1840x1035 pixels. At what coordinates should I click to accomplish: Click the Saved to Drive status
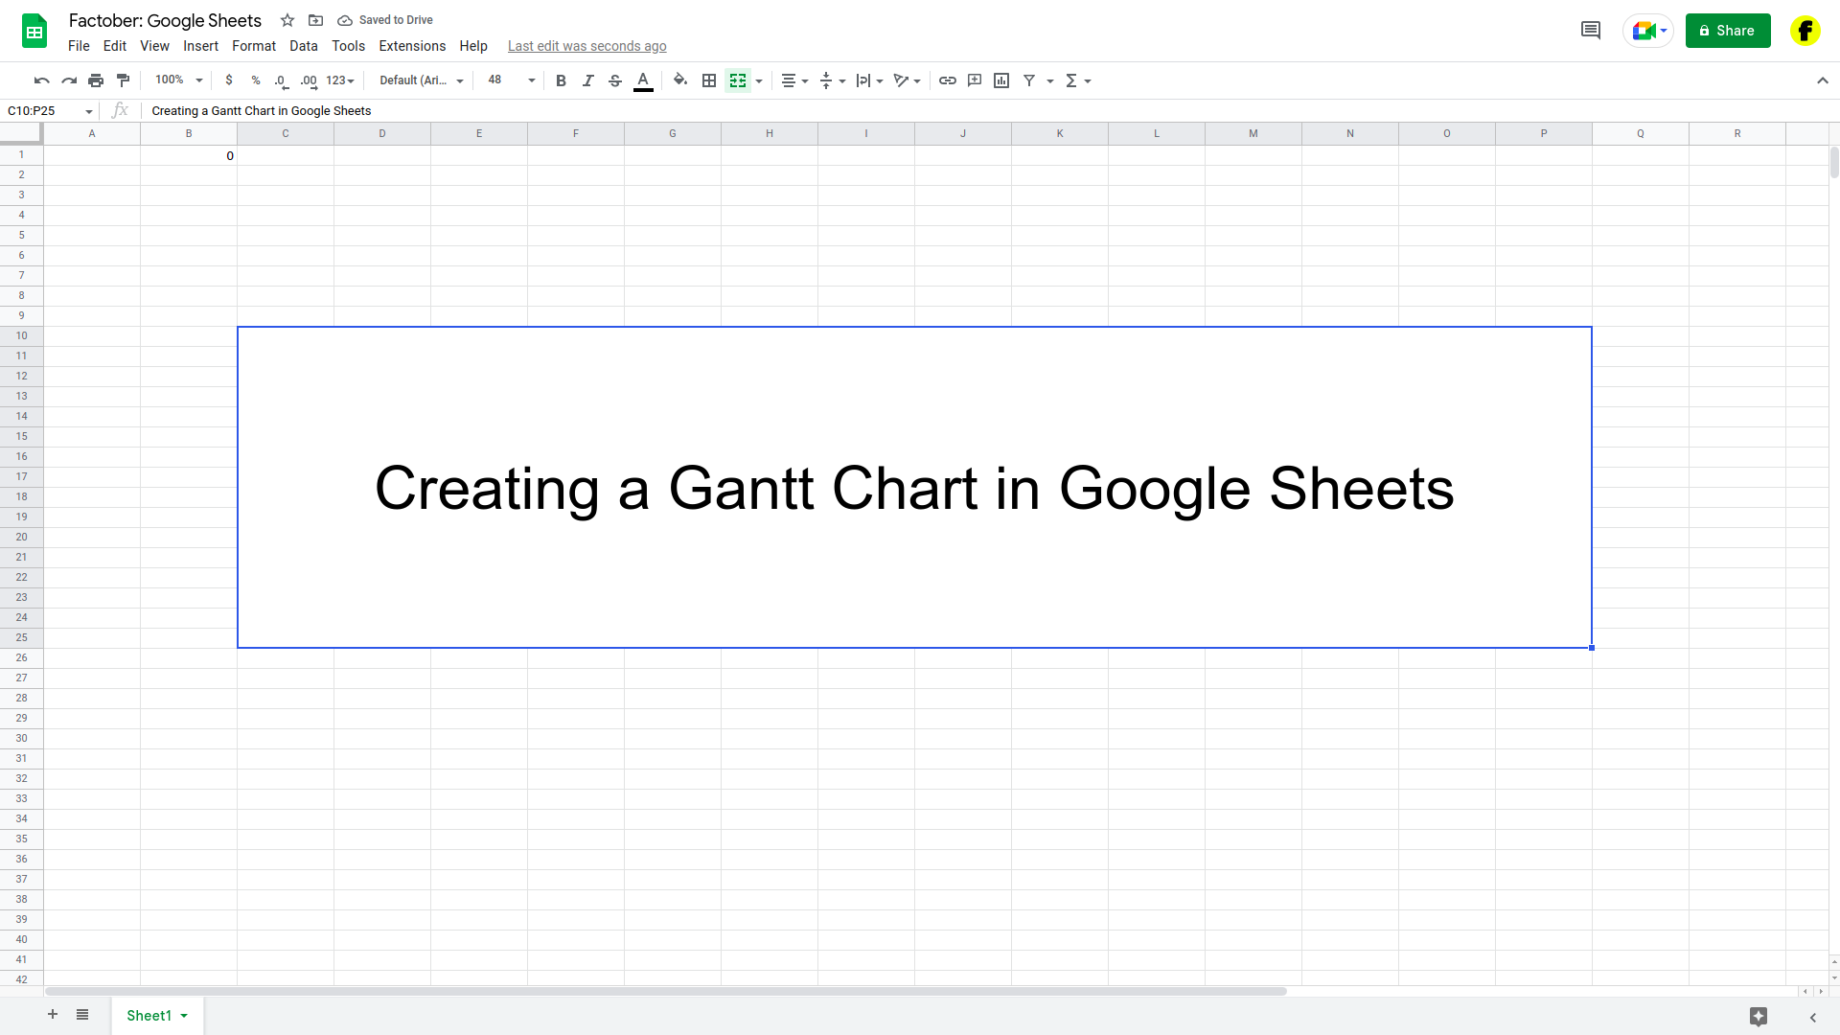click(x=385, y=20)
